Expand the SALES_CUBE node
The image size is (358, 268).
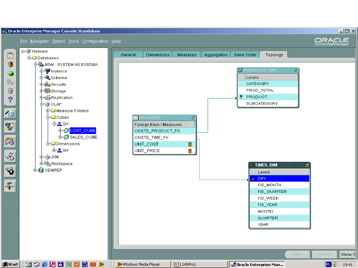[x=60, y=137]
